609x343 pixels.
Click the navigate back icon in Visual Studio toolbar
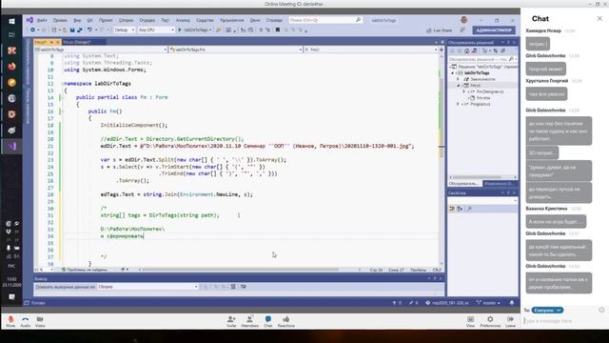coord(32,30)
